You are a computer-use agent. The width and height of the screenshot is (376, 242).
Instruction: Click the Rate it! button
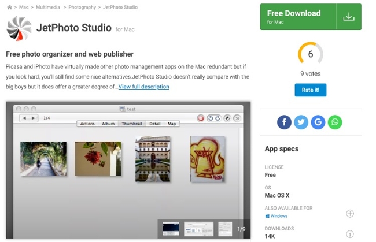[311, 90]
